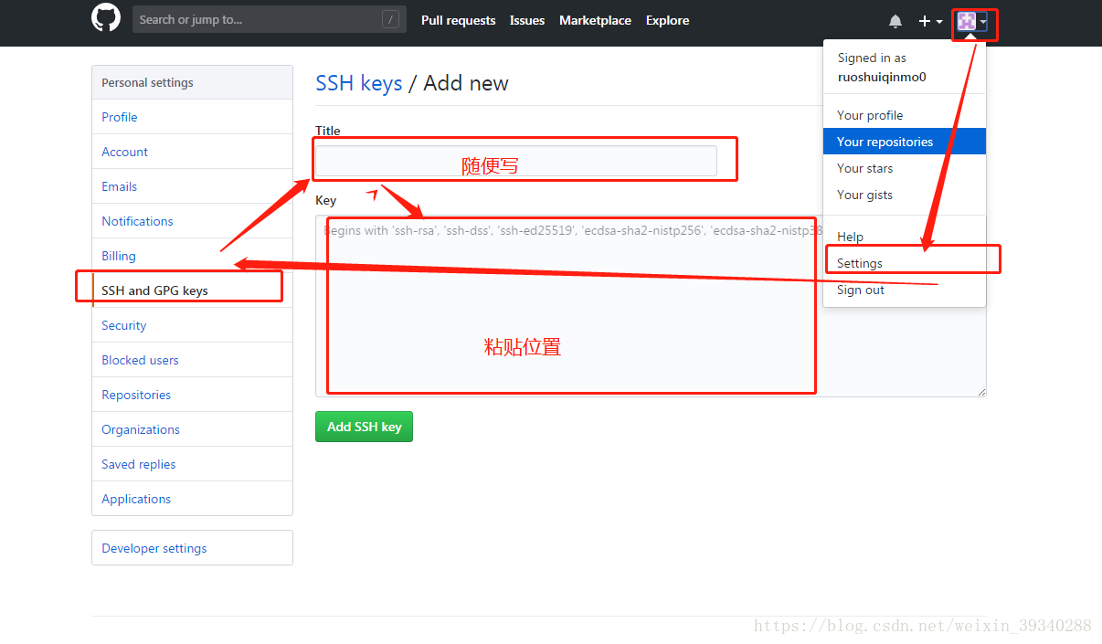Click the Personal settings header
The height and width of the screenshot is (644, 1102).
[x=192, y=82]
